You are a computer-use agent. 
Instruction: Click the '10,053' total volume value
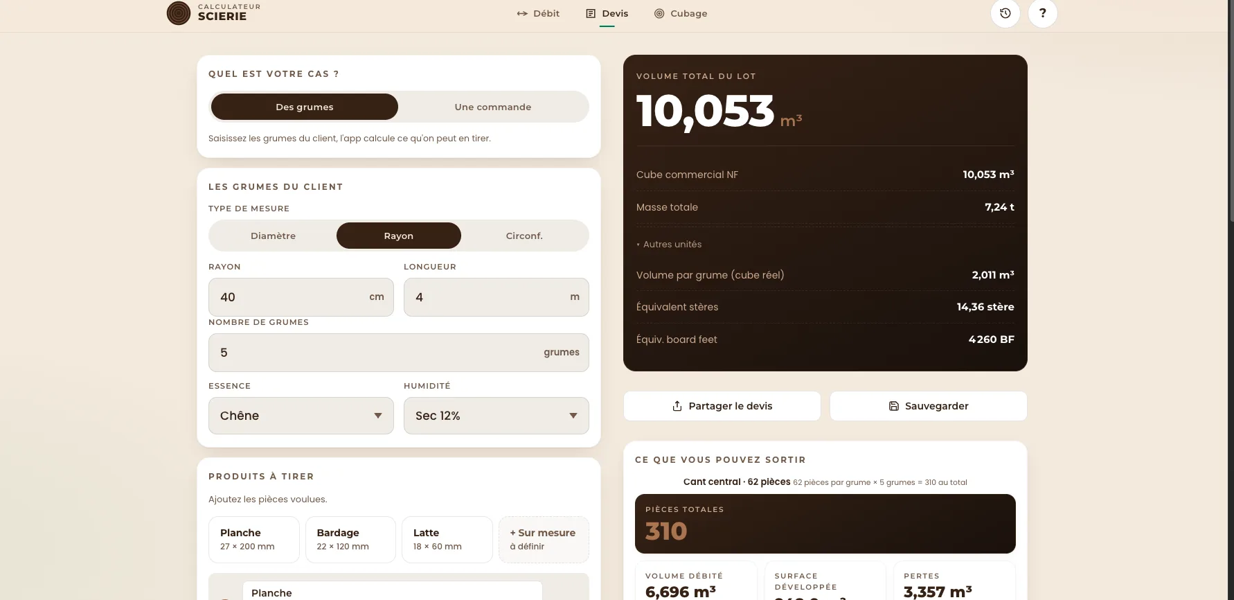705,112
